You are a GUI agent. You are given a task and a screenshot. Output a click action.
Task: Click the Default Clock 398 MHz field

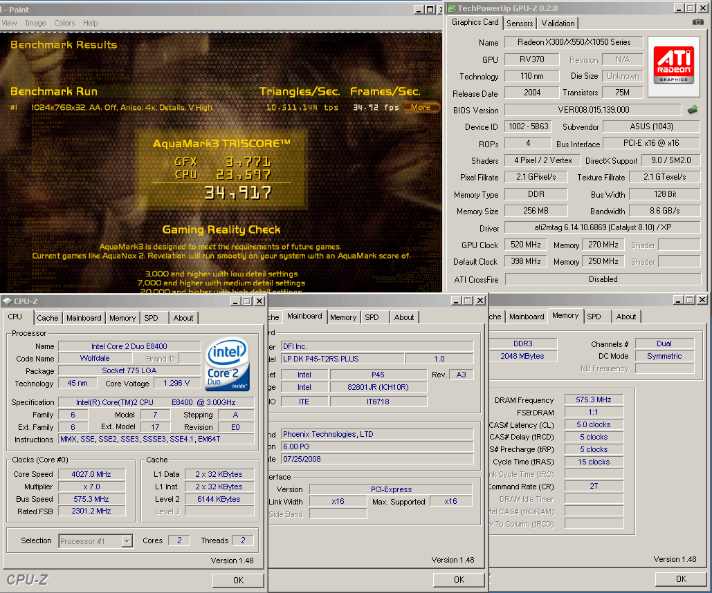(525, 262)
